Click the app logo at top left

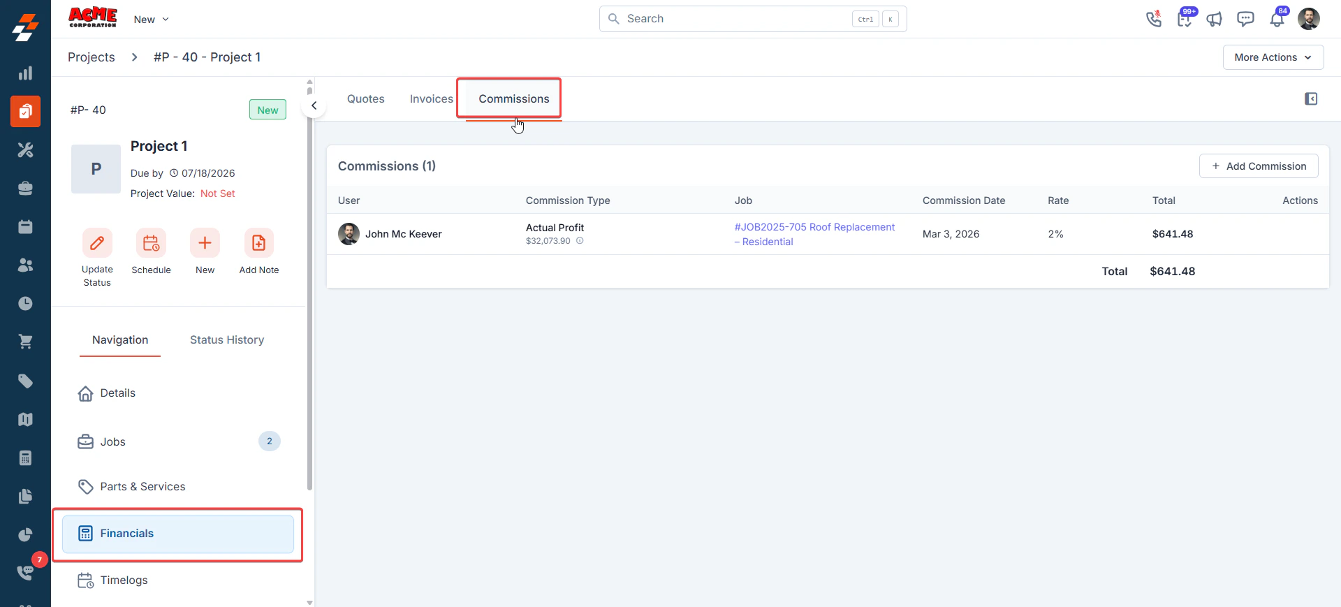click(25, 28)
